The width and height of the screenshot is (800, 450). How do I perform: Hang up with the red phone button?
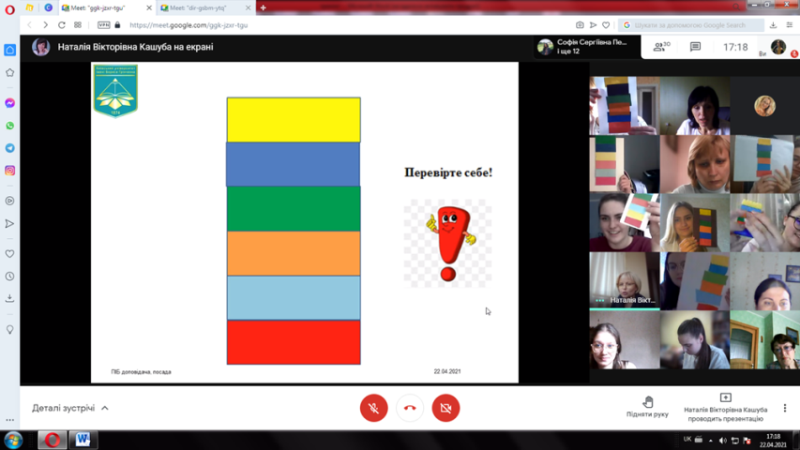410,408
